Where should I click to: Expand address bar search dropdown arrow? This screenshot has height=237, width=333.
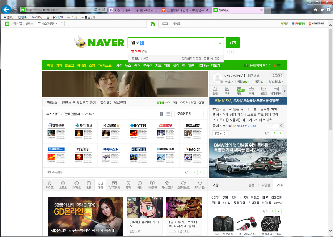[100, 10]
